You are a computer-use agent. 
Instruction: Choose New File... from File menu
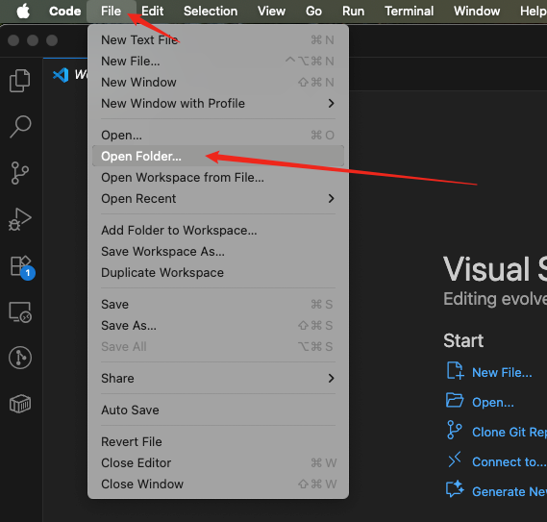click(218, 62)
